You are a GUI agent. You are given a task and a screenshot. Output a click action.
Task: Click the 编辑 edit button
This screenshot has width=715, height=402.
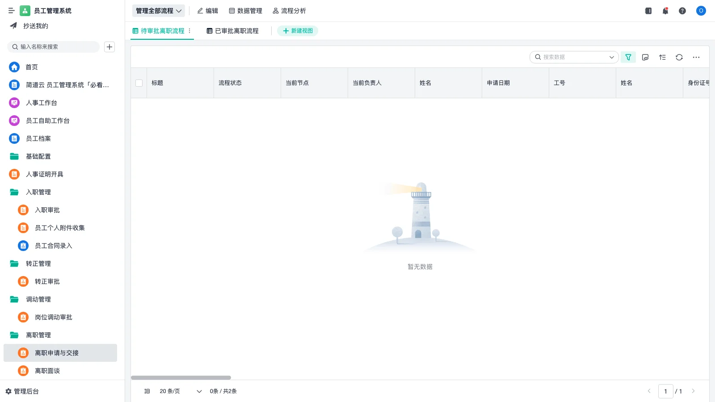click(208, 11)
